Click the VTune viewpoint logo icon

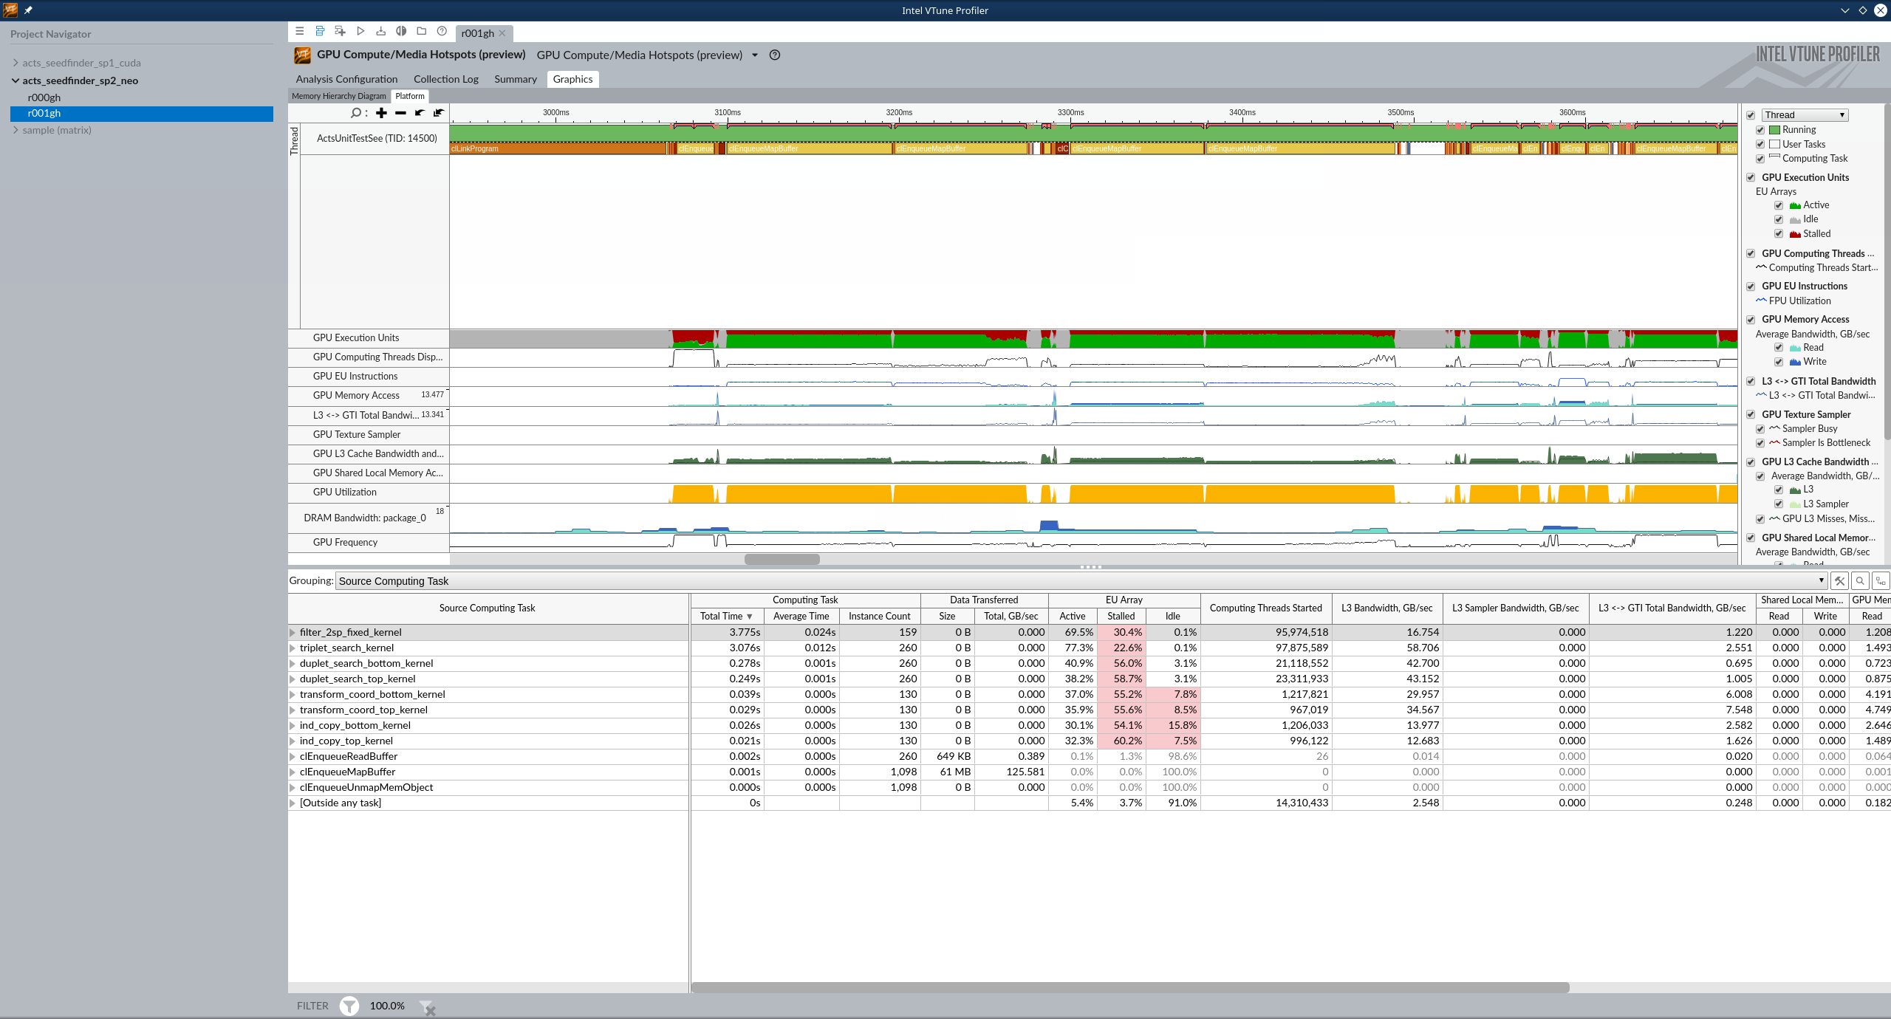[x=302, y=55]
